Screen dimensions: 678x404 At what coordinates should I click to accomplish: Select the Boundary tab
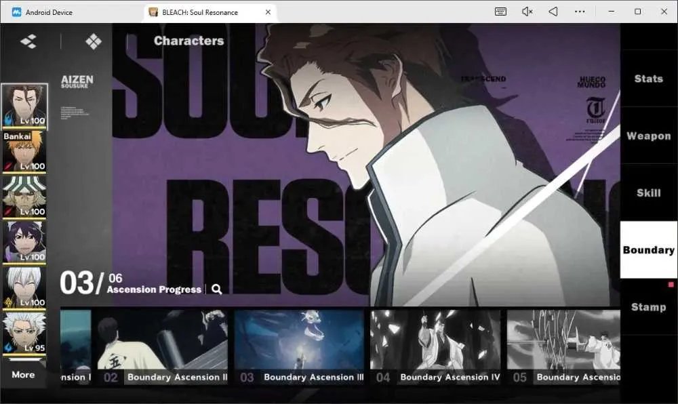click(649, 249)
